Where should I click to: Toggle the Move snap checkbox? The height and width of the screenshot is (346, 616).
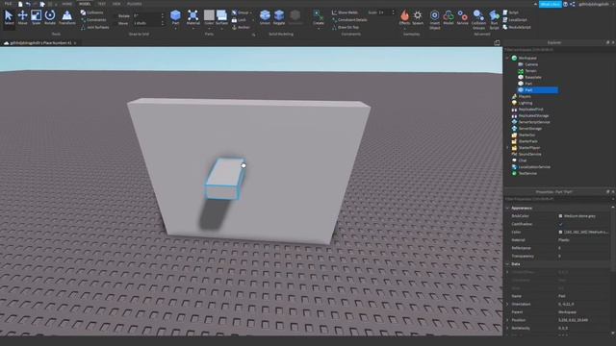pos(115,23)
